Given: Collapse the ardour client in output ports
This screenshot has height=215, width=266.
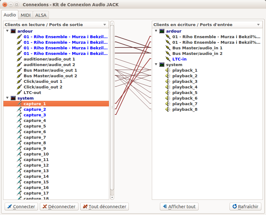Looking at the screenshot, I should (x=7, y=31).
